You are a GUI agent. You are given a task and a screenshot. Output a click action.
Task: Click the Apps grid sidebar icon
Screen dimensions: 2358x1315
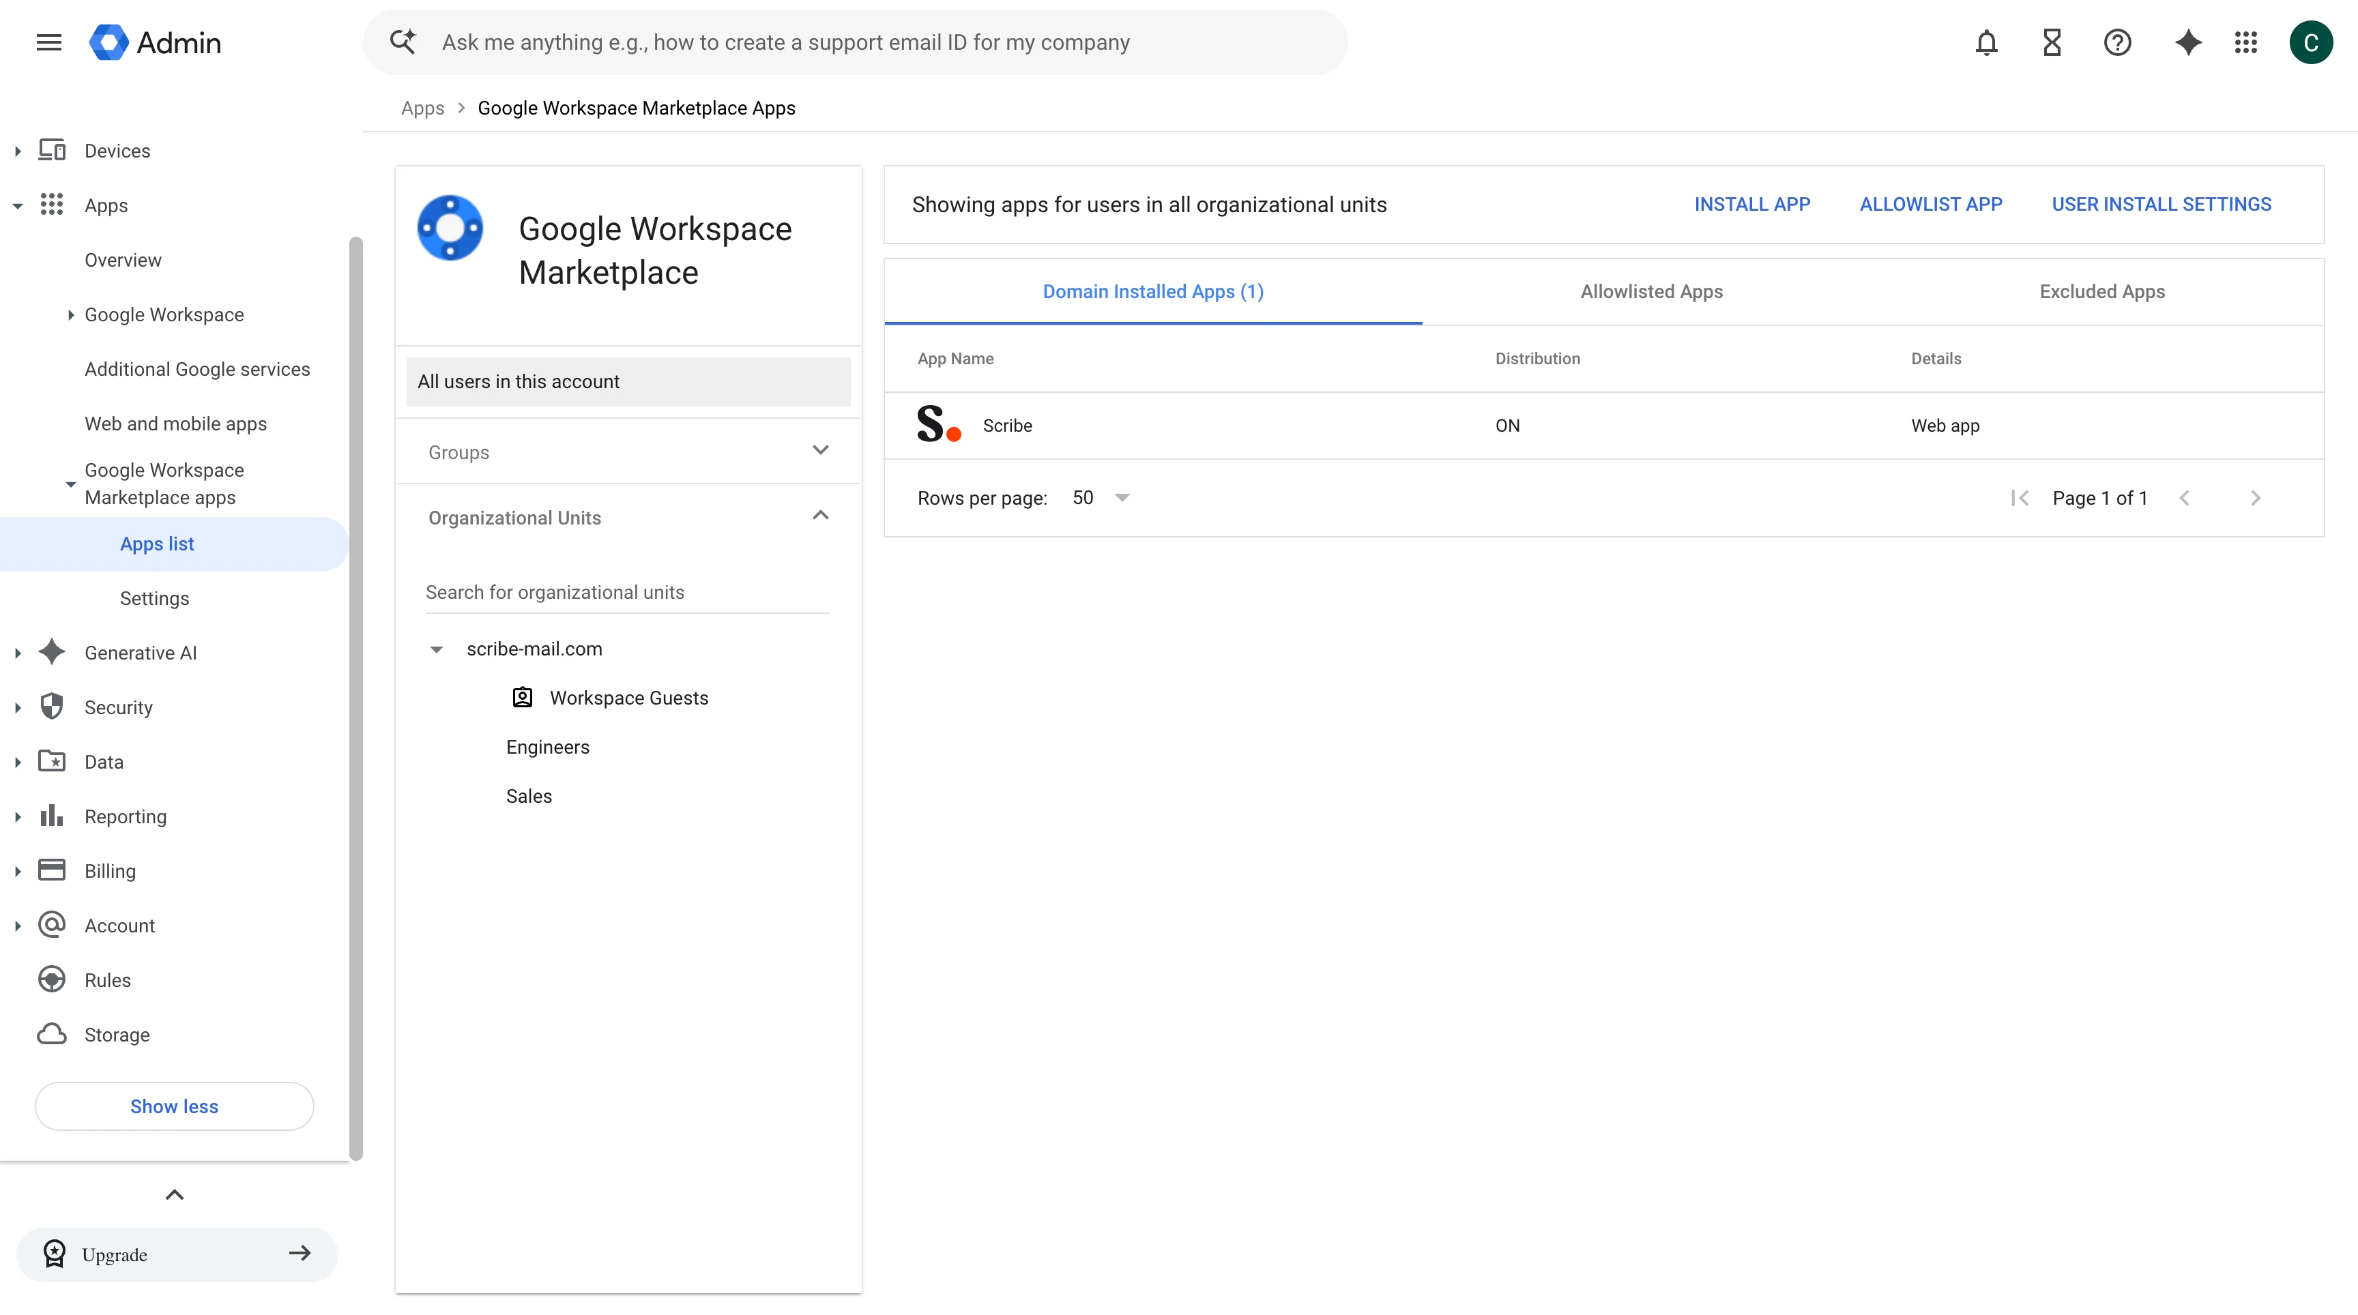pos(51,205)
